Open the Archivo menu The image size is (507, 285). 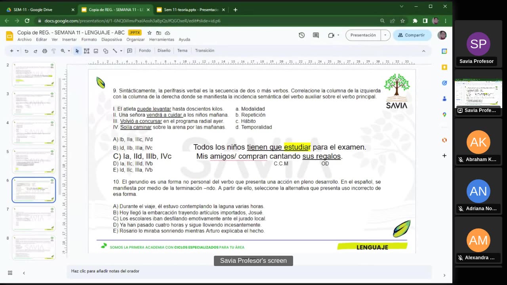point(25,40)
